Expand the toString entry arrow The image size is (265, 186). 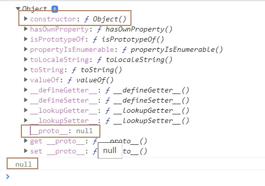tap(25, 70)
